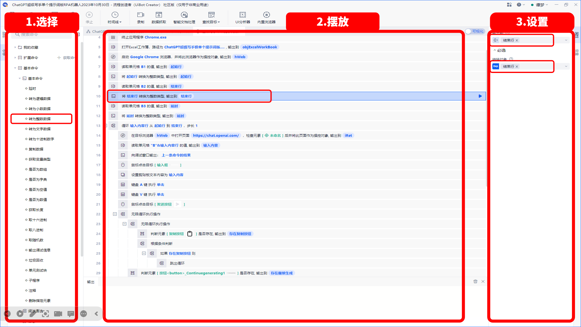The image size is (581, 327).
Task: Select the 取随机数 command
Action: click(x=36, y=240)
